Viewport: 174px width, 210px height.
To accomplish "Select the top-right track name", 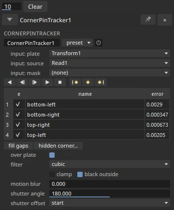I will coord(85,125).
